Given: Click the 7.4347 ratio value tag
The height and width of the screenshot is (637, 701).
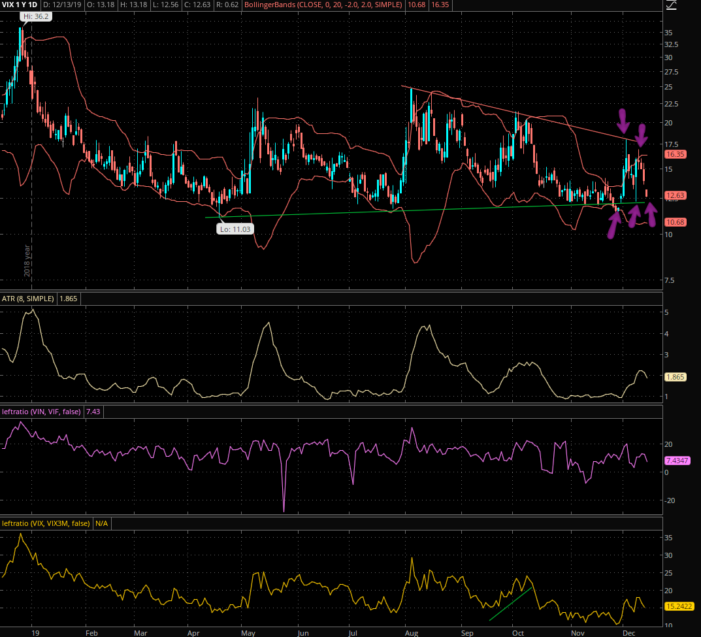Looking at the screenshot, I should coord(677,461).
